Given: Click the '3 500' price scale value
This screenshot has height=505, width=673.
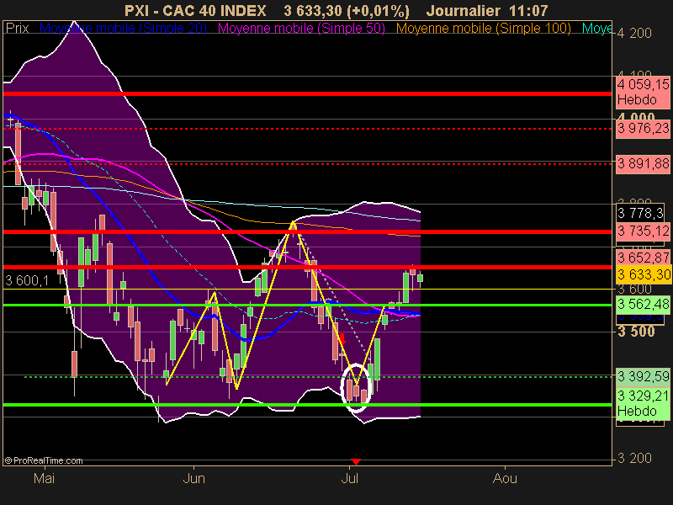Looking at the screenshot, I should [x=636, y=332].
